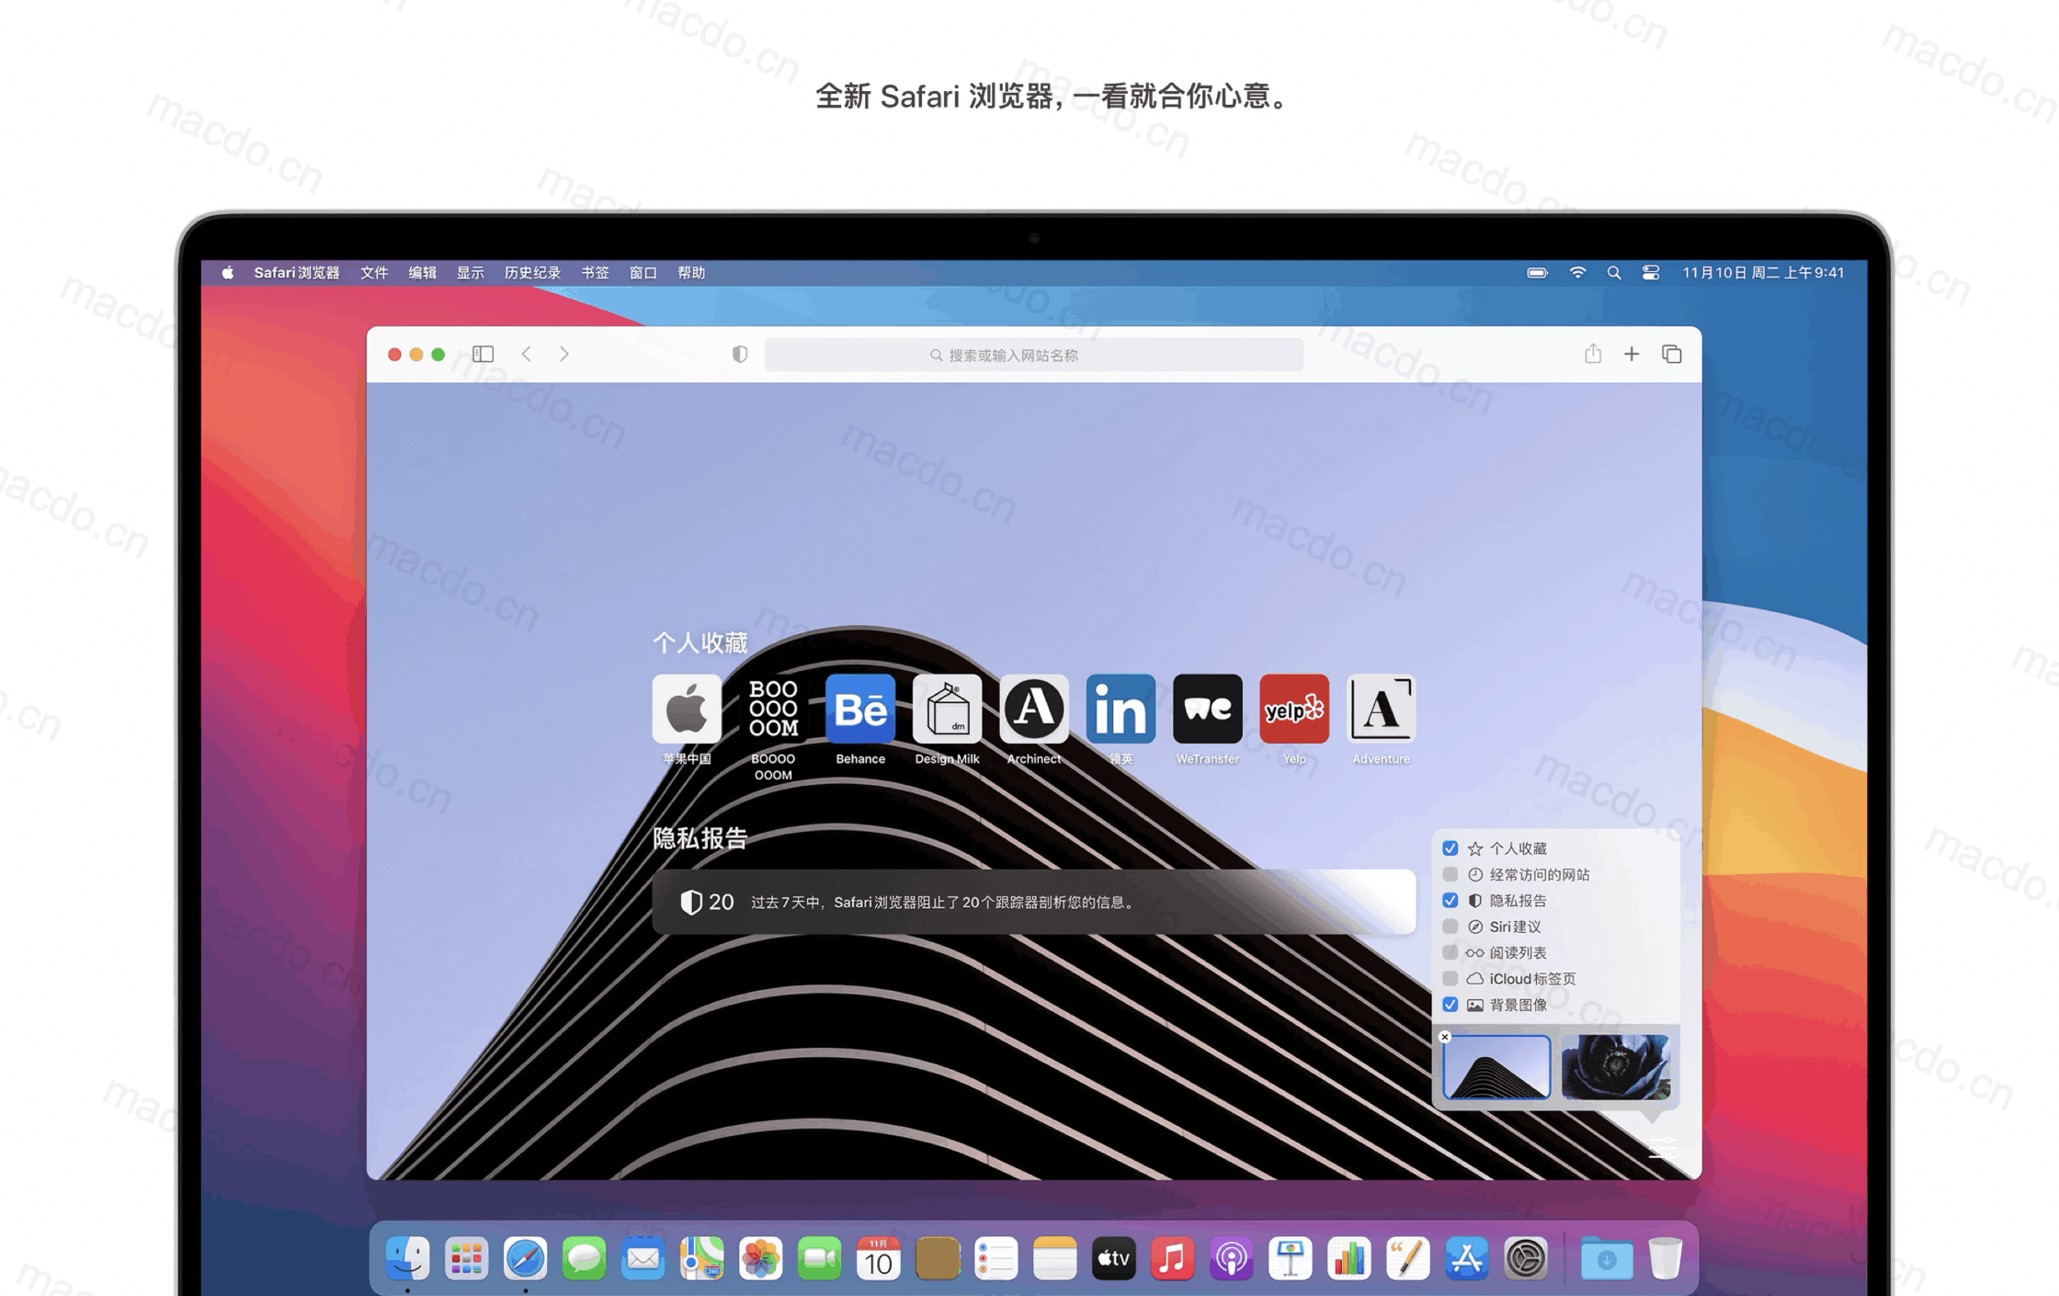
Task: Open the WeTransfer favorite
Action: pos(1208,709)
